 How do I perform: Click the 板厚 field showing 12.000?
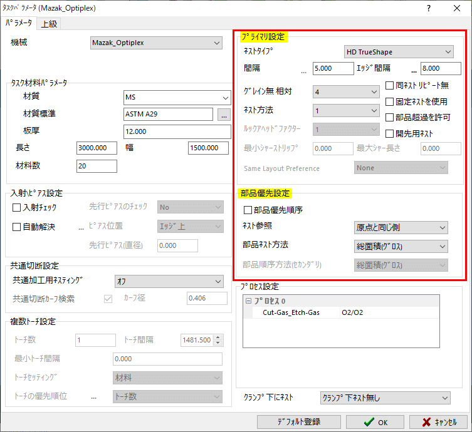tap(177, 131)
